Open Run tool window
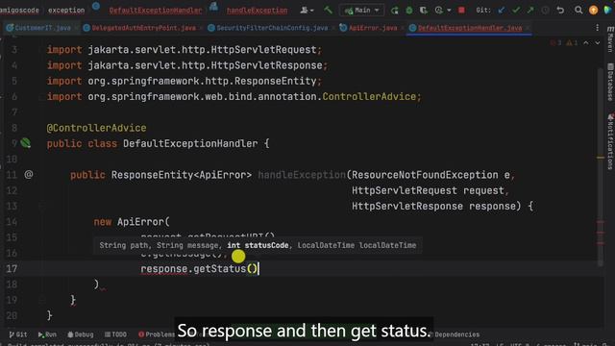The width and height of the screenshot is (615, 346). [47, 334]
